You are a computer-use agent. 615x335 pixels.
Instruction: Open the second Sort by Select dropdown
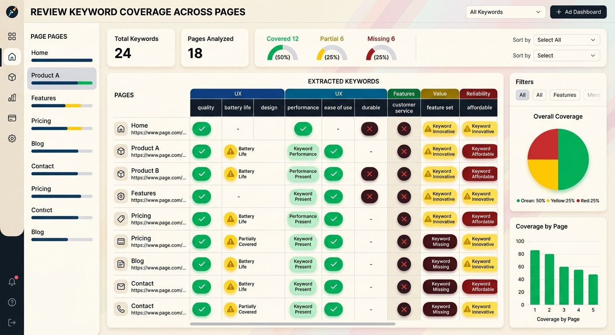(567, 55)
